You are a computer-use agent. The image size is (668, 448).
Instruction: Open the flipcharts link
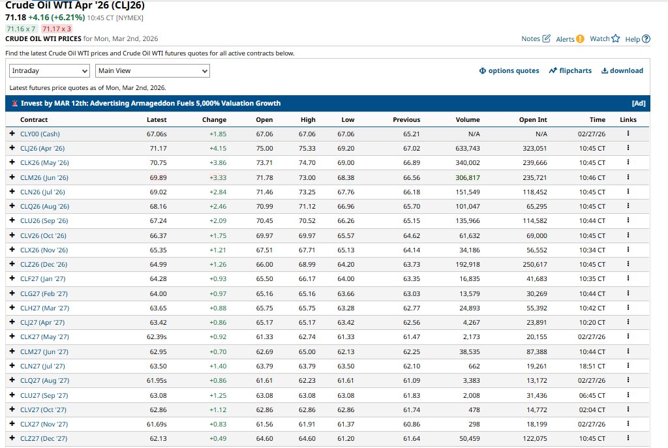[x=570, y=70]
